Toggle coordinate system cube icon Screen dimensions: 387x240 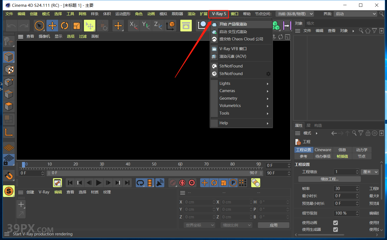point(171,26)
